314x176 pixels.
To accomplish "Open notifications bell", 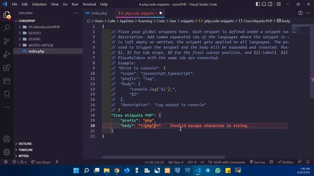I will (x=308, y=162).
